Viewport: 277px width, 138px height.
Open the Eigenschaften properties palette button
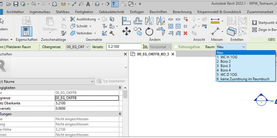tap(27, 31)
